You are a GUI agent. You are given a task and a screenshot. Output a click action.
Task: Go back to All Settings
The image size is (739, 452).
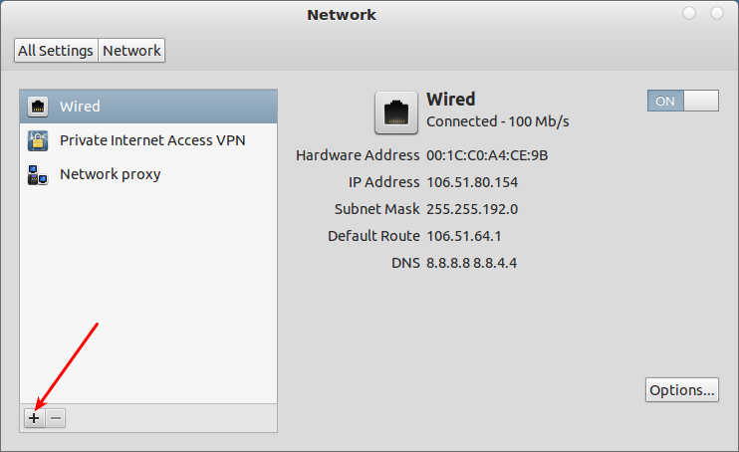pyautogui.click(x=56, y=51)
